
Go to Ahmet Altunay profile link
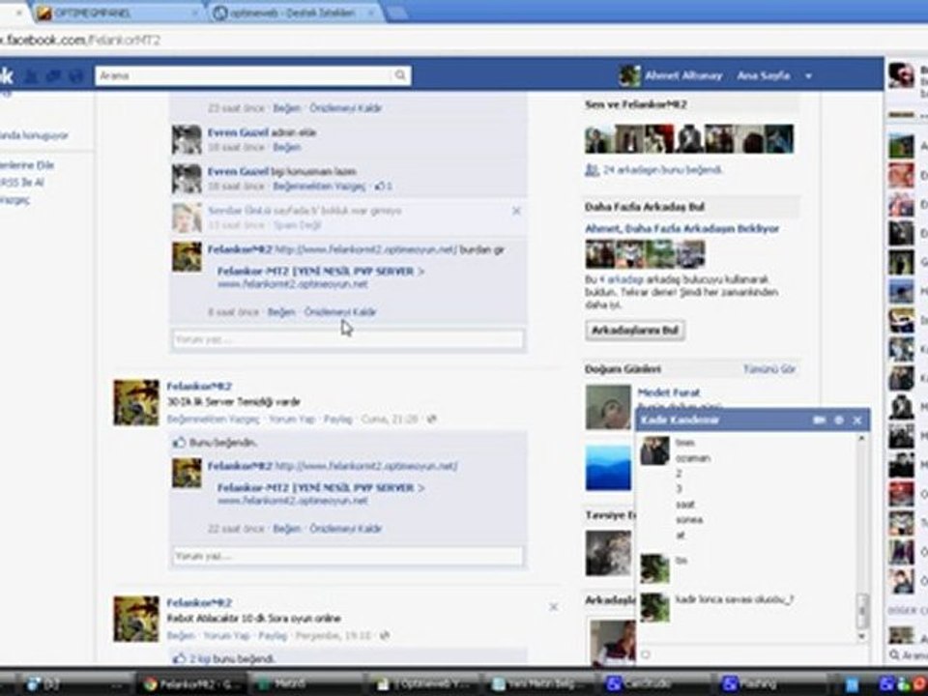pyautogui.click(x=683, y=75)
